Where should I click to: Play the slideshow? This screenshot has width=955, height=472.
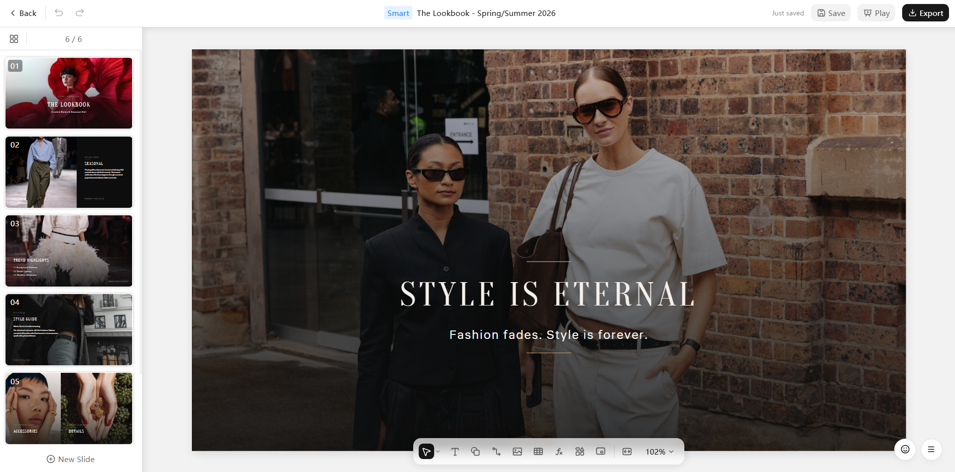click(876, 13)
